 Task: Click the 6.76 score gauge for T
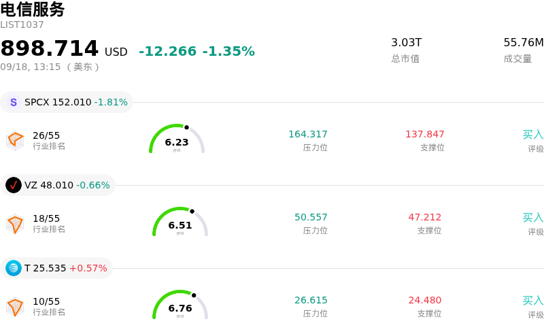click(180, 305)
